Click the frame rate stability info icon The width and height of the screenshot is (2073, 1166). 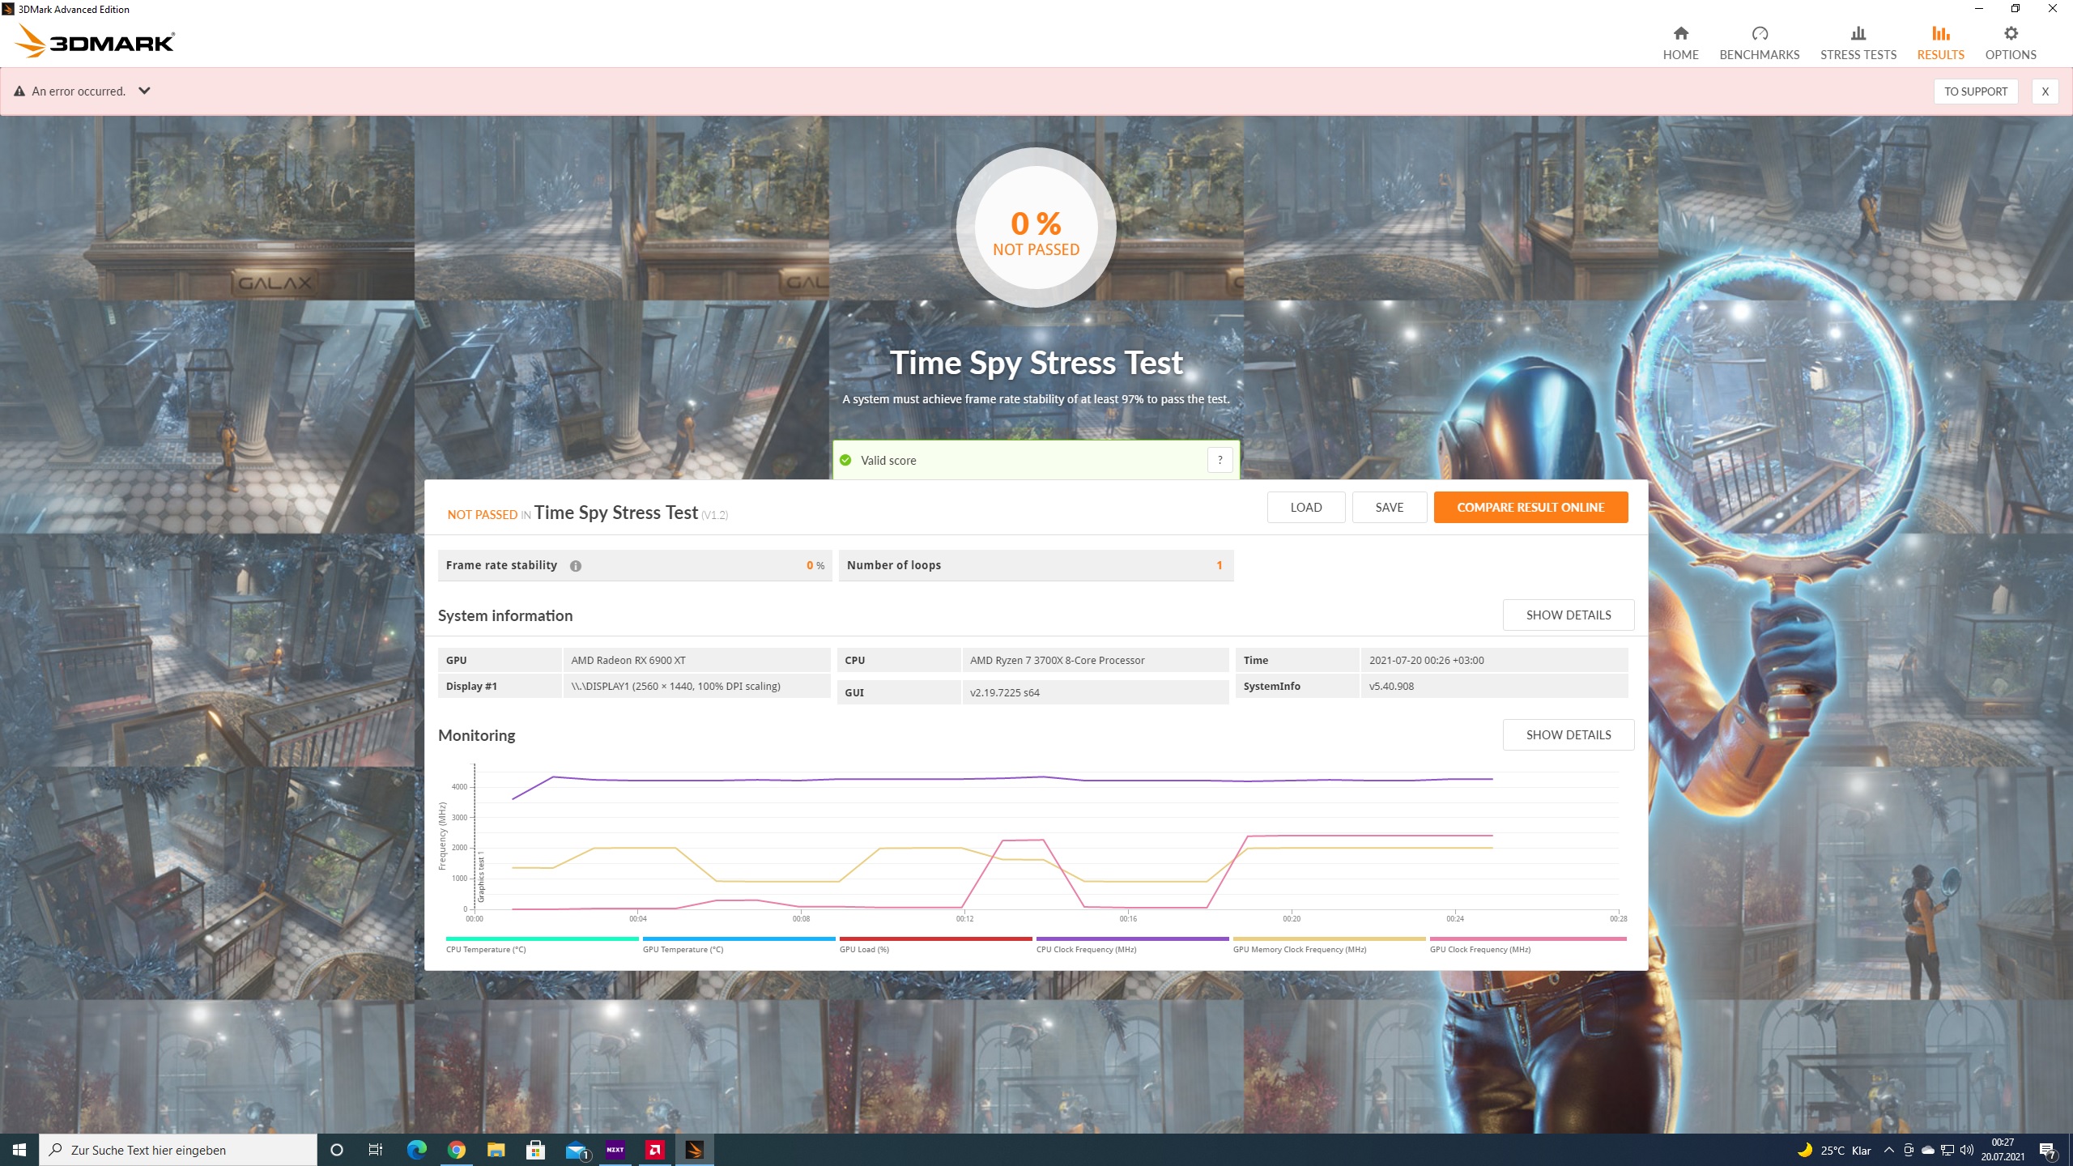pos(575,566)
